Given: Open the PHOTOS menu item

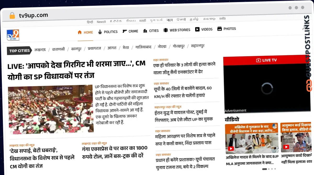Looking at the screenshot, I should (230, 29).
